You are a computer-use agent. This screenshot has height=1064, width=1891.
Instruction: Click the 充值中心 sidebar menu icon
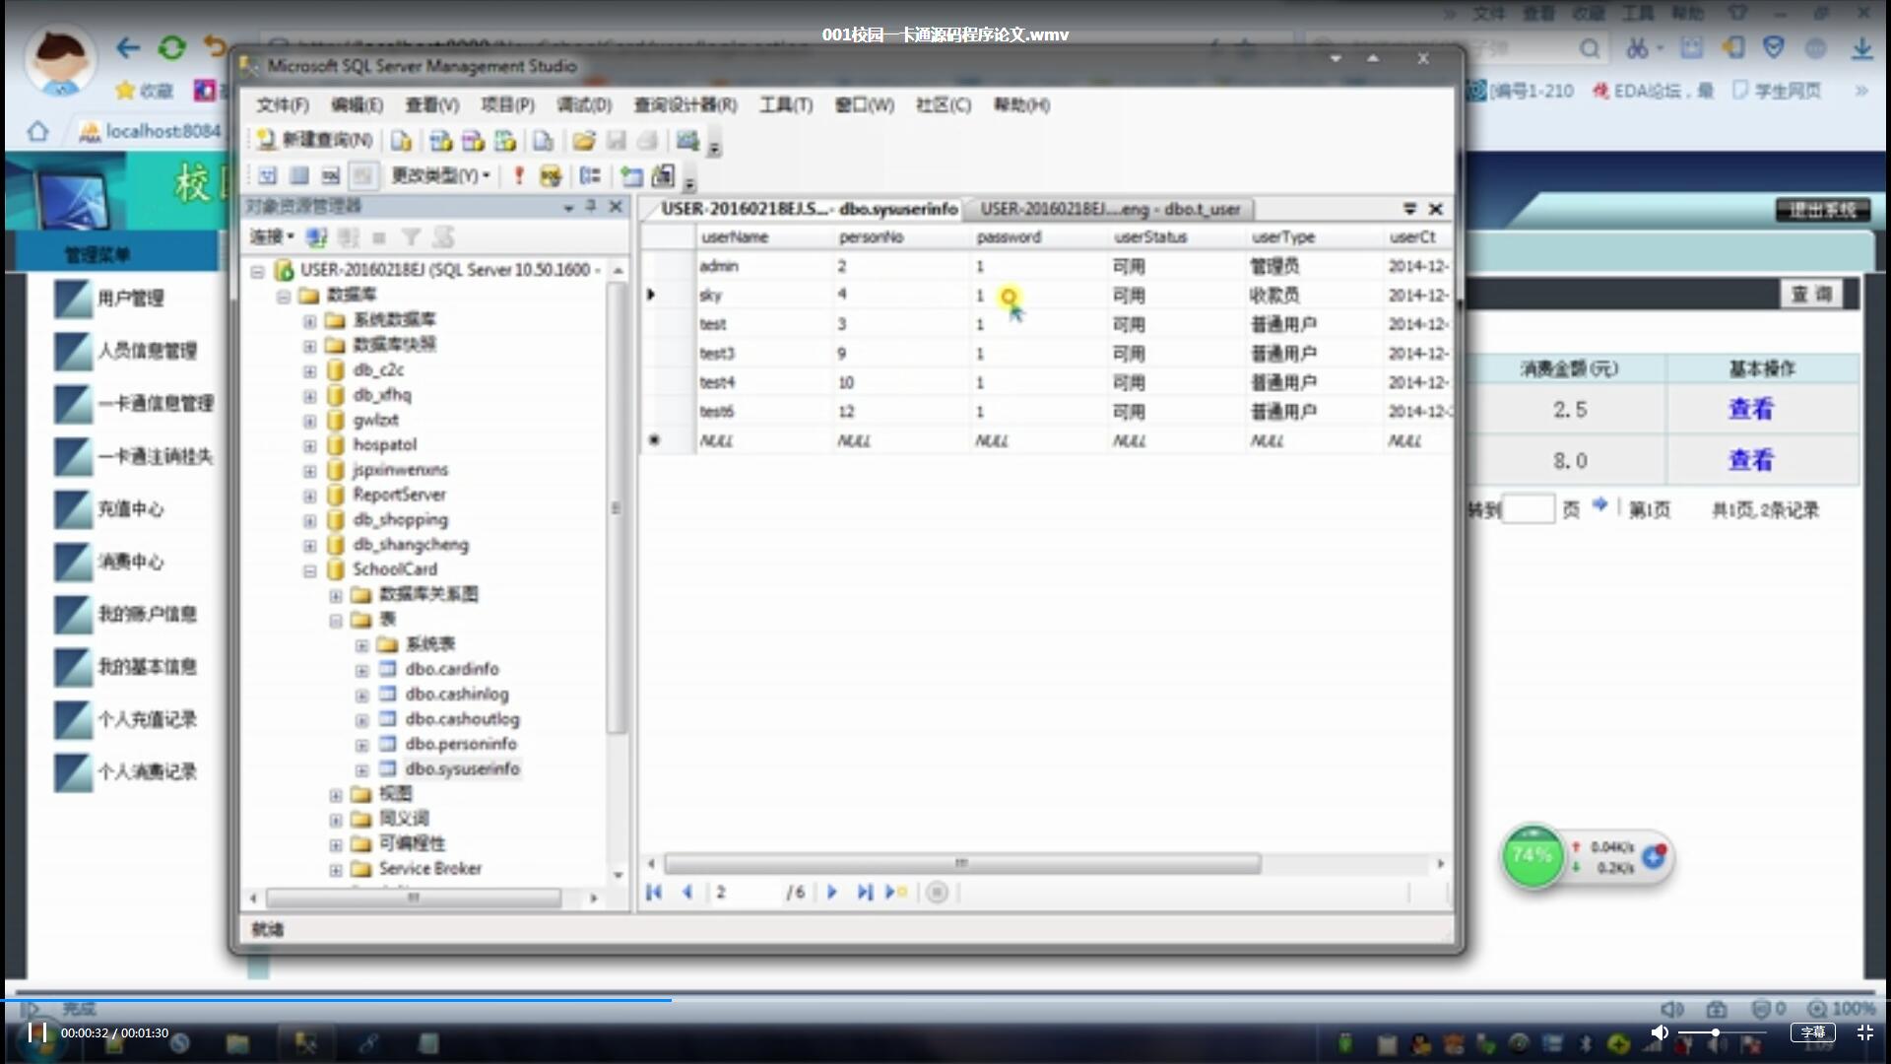coord(73,509)
